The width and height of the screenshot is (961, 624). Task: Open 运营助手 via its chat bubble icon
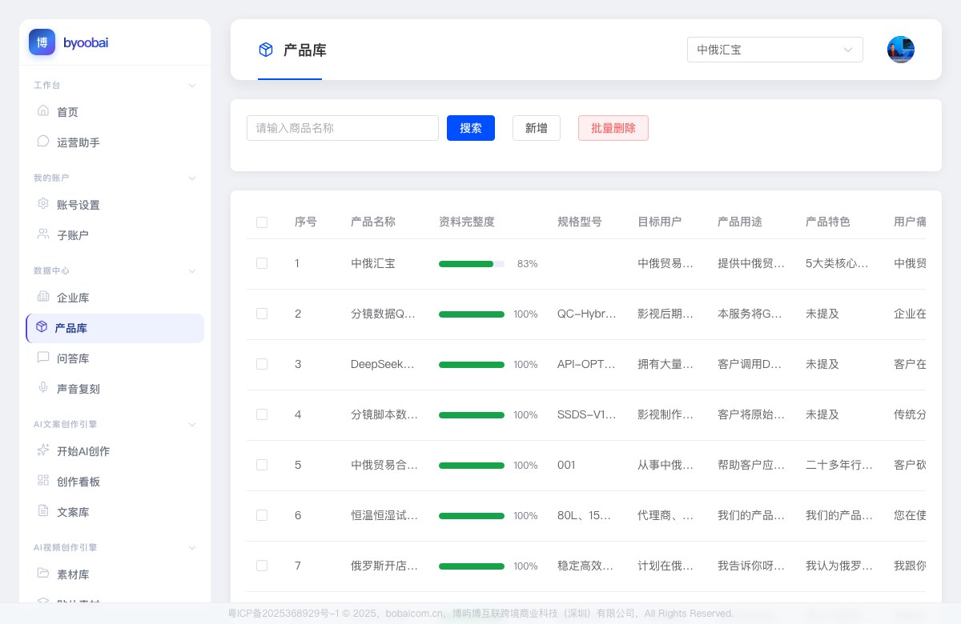coord(43,142)
